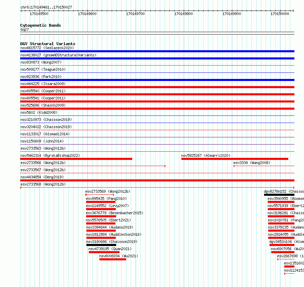Open the esv3540955 variant label
This screenshot has width=304, height=287.
[x=286, y=199]
